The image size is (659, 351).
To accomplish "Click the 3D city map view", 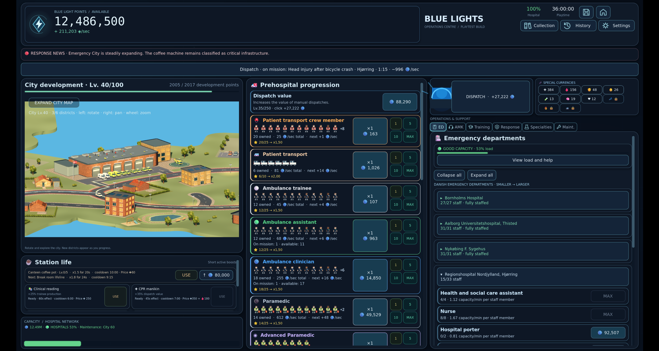I will (x=132, y=169).
